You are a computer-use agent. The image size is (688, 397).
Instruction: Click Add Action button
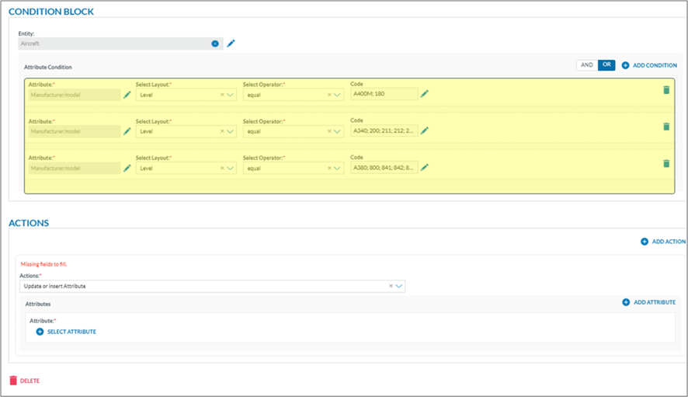[663, 242]
